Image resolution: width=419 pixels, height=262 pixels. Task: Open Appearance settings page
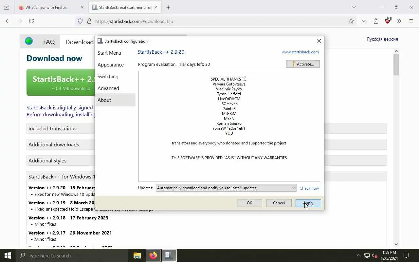(115, 65)
